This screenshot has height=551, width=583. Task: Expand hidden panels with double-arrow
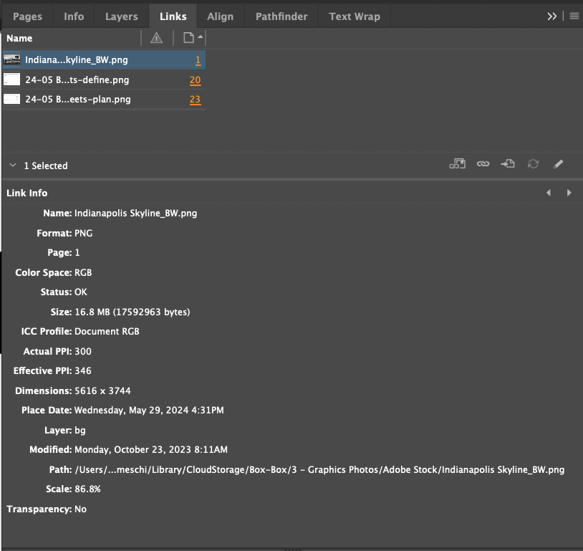tap(552, 16)
